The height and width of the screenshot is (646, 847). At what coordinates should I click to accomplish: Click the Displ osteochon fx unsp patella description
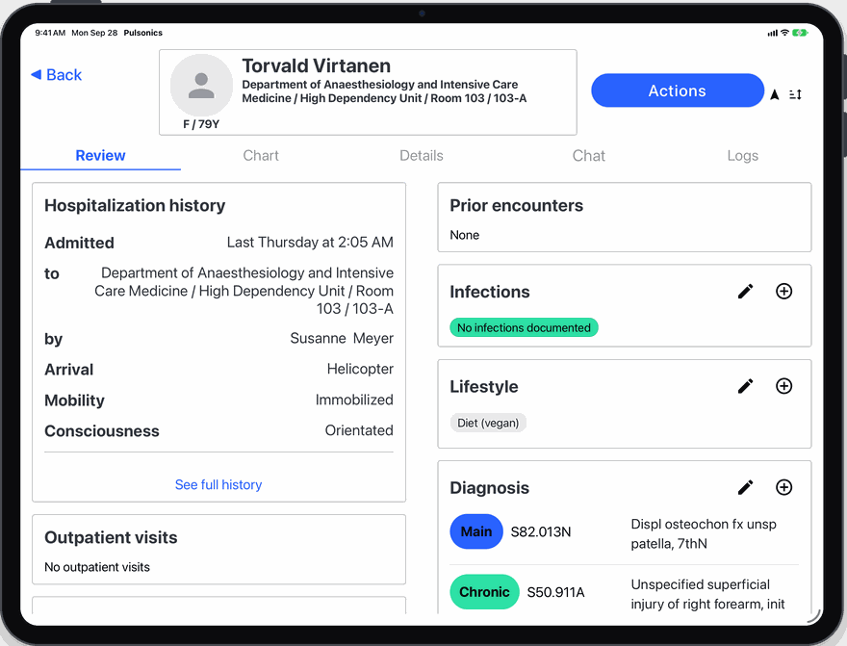pyautogui.click(x=704, y=533)
